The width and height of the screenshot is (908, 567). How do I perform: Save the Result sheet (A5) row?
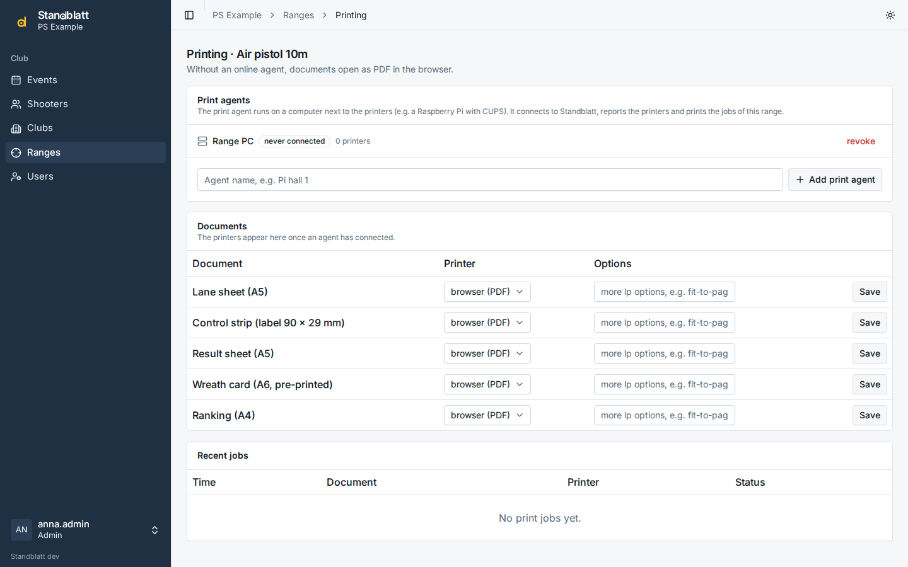coord(870,353)
